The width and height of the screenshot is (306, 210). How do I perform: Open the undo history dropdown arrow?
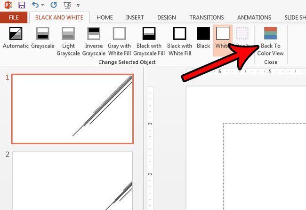[x=42, y=5]
